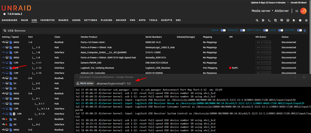Switch to the VMs tab
The width and height of the screenshot is (311, 133).
pyautogui.click(x=132, y=20)
